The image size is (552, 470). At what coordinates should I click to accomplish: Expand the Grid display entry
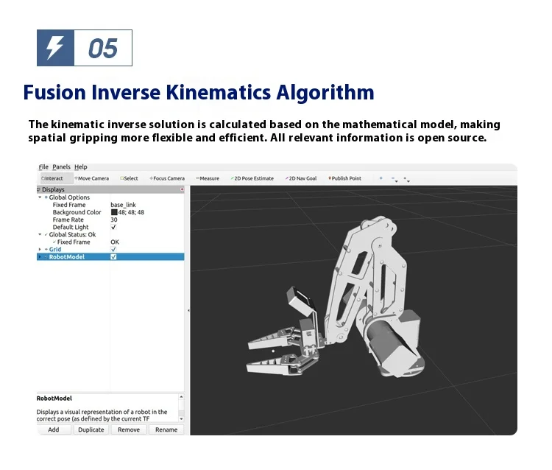pos(40,250)
